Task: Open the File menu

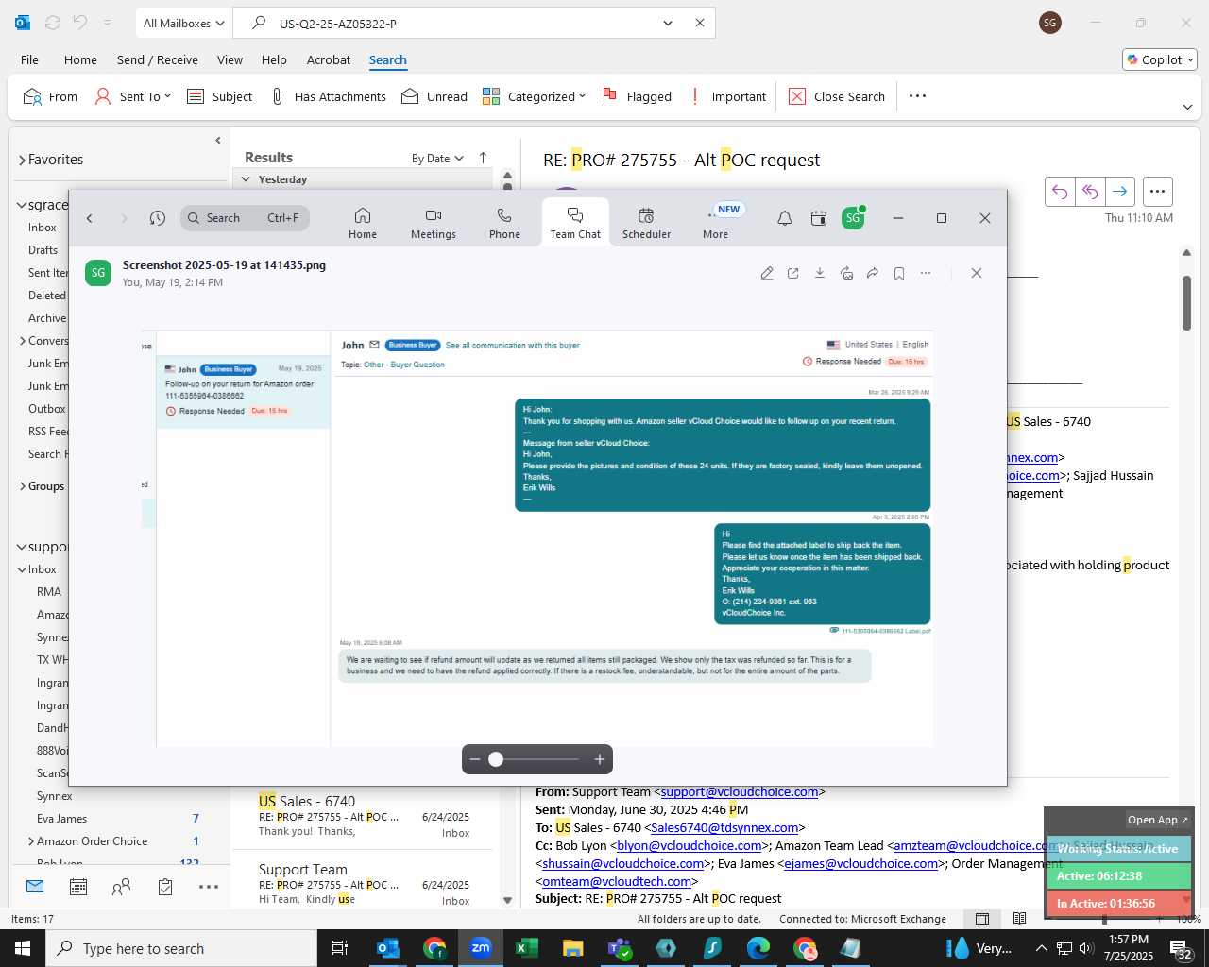Action: (x=30, y=59)
